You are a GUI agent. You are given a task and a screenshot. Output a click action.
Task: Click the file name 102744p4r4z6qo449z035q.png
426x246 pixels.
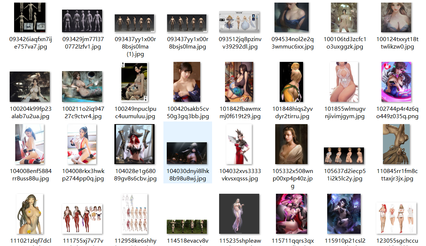[397, 112]
